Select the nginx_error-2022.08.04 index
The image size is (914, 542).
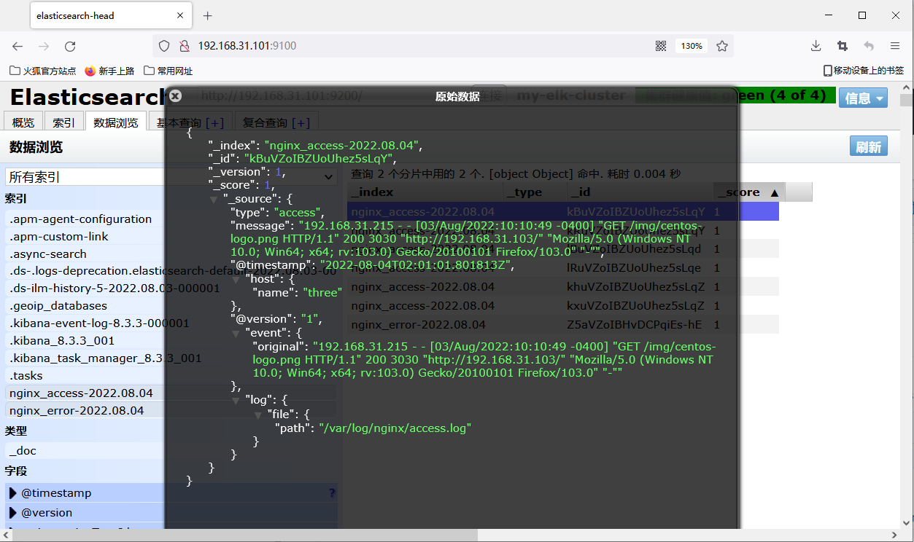pyautogui.click(x=77, y=411)
